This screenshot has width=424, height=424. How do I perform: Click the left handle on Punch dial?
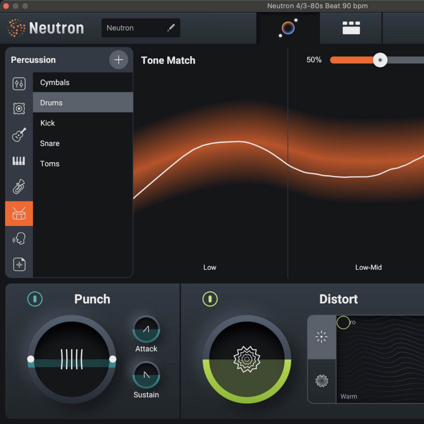[x=30, y=359]
